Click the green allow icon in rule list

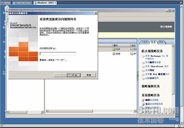(x=114, y=49)
